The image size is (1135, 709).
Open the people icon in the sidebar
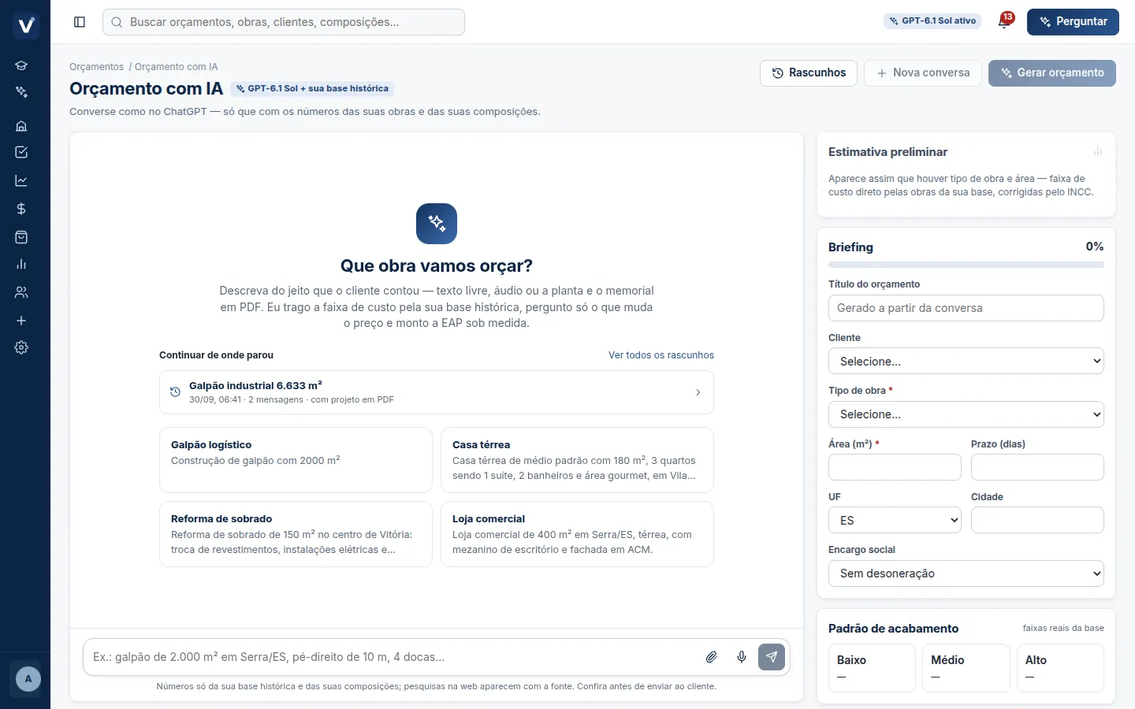[x=21, y=292]
